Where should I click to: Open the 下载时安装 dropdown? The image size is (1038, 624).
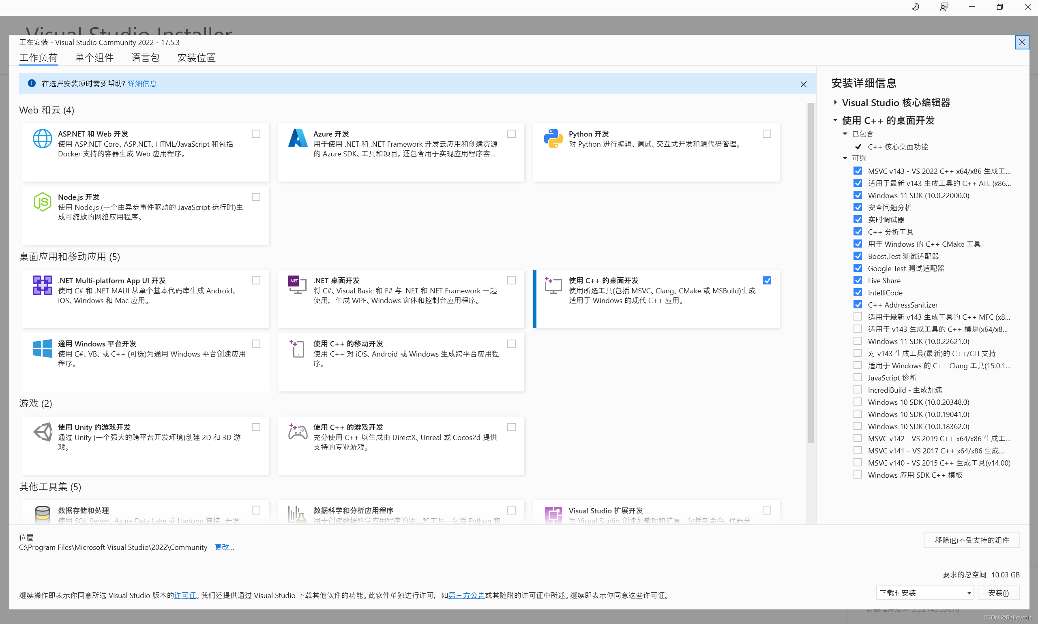coord(924,593)
